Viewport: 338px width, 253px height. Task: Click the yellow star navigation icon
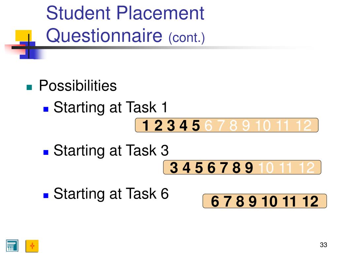32,246
